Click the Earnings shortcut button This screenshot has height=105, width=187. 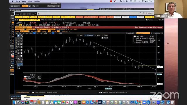pos(26,17)
